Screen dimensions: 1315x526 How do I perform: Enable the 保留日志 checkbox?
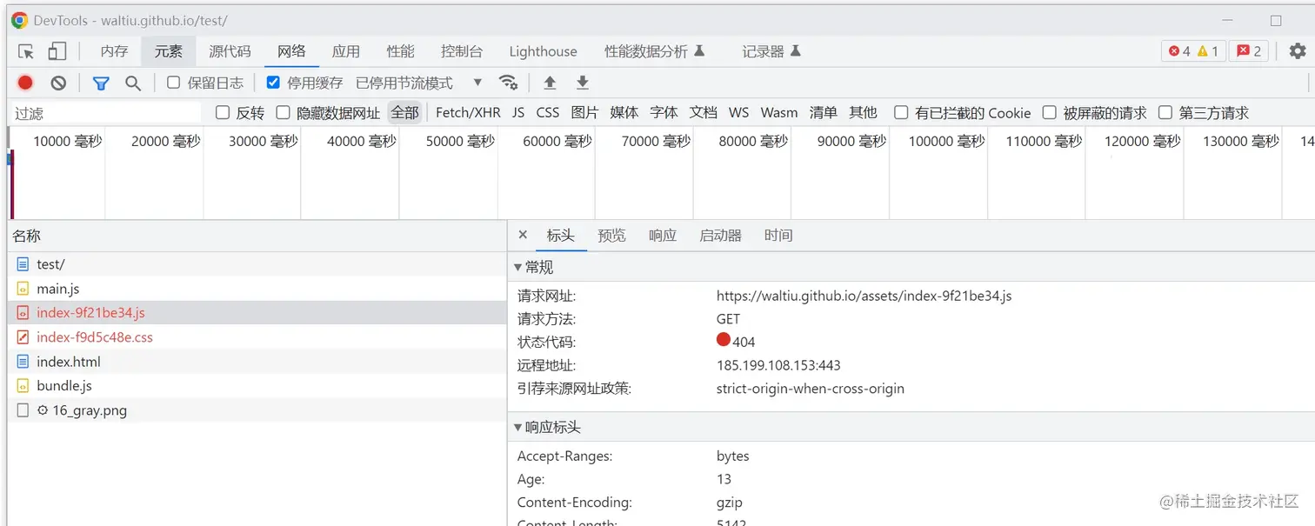coord(173,83)
